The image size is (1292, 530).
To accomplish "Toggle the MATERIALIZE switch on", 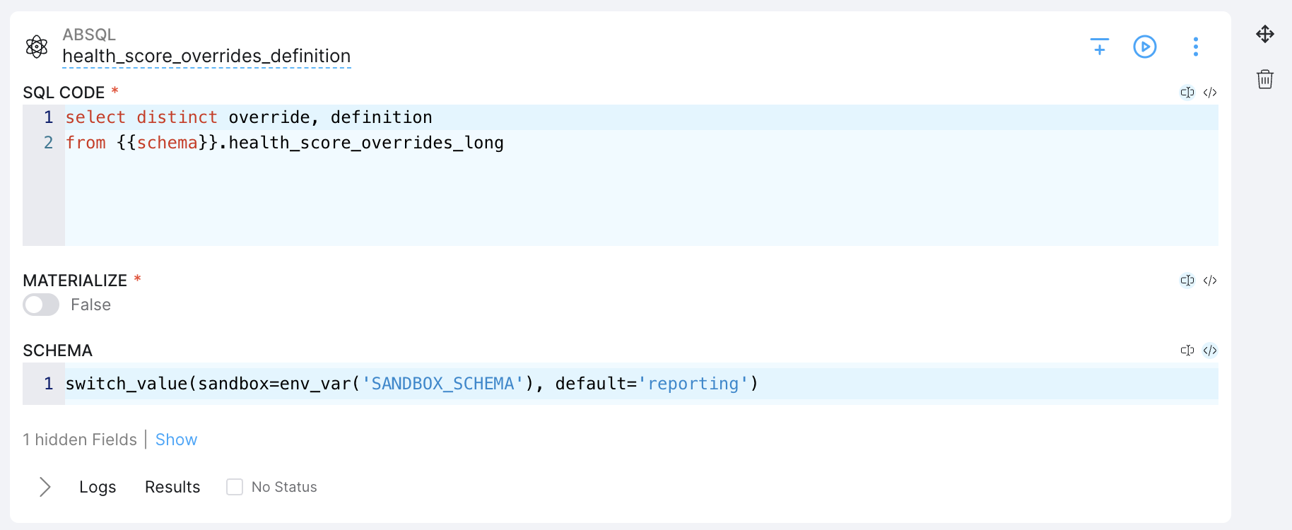I will pos(41,305).
